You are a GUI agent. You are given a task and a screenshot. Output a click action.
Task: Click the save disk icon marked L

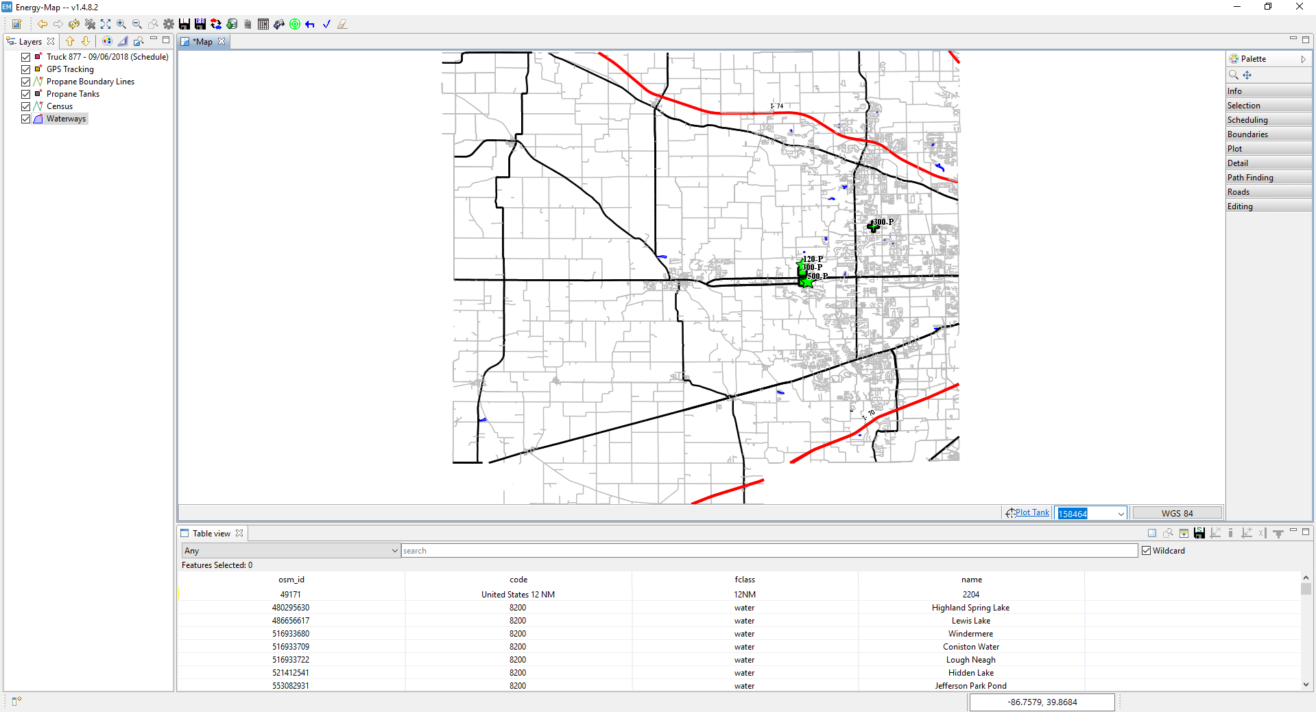coord(184,24)
